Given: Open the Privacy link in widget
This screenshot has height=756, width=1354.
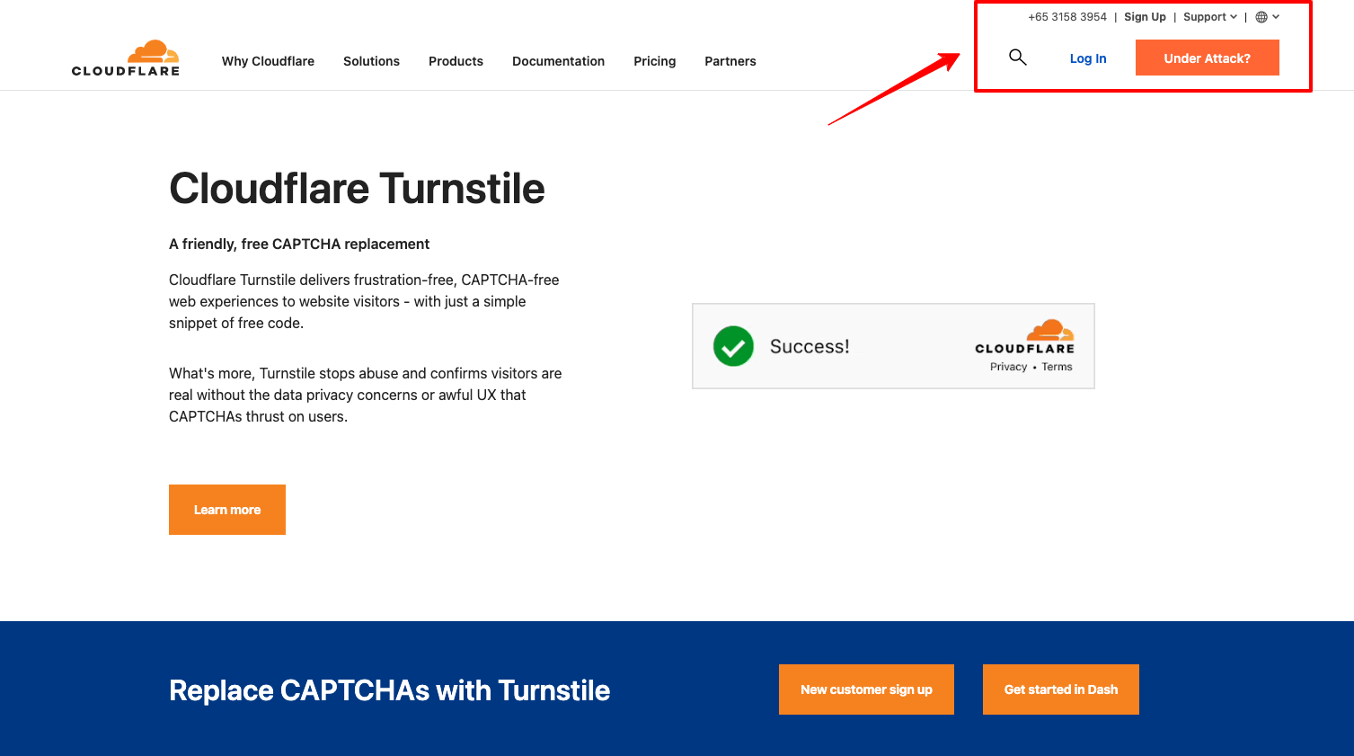Looking at the screenshot, I should [x=1008, y=367].
